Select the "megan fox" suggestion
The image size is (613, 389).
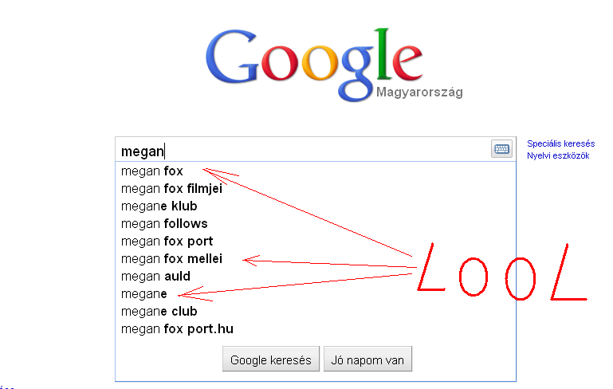152,171
